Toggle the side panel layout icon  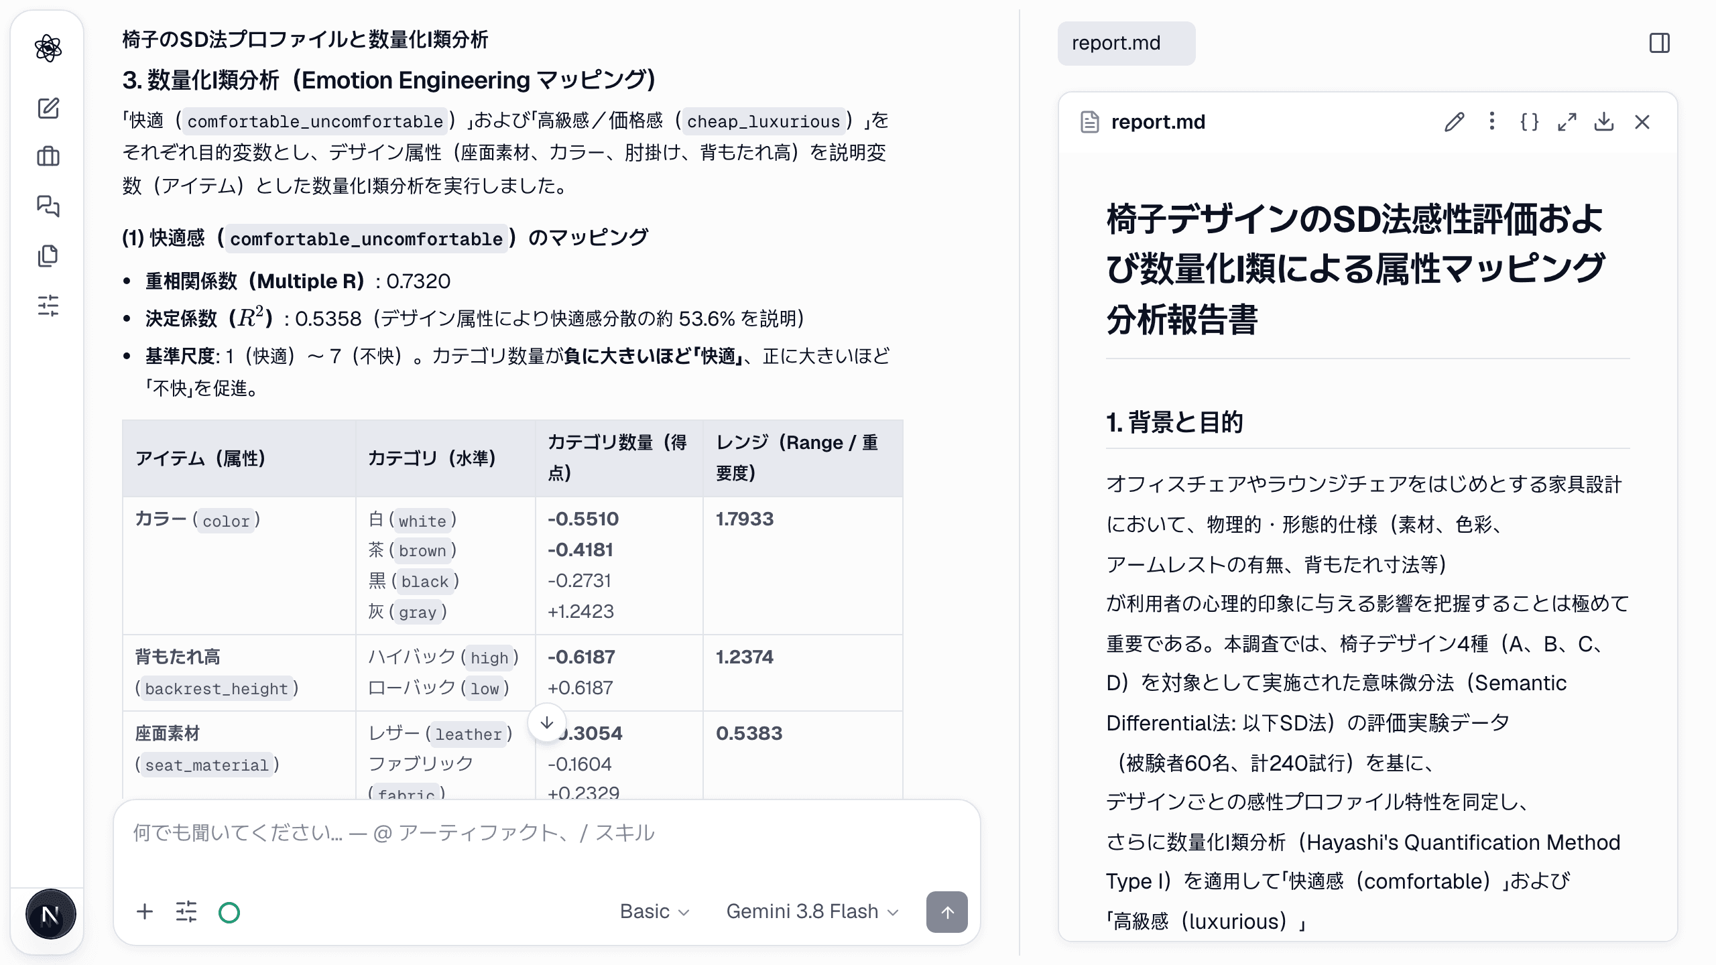1660,44
